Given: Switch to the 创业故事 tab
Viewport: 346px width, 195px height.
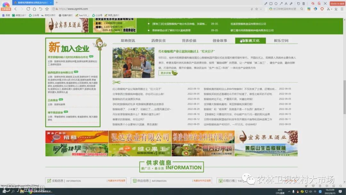Looking at the screenshot, I should 220,41.
